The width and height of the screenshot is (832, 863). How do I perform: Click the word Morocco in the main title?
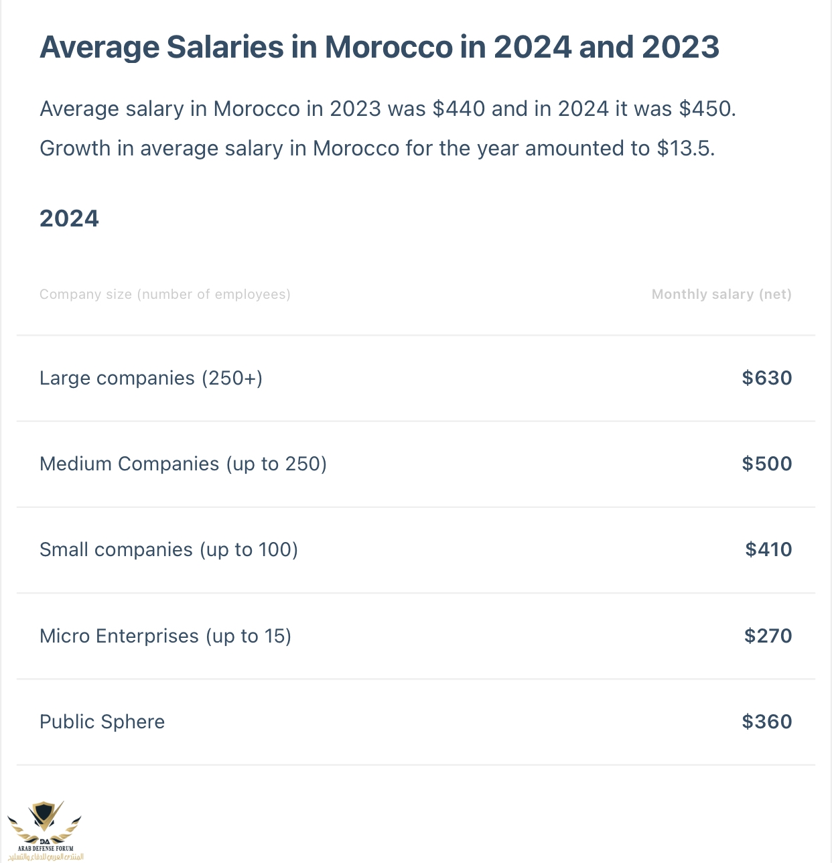click(x=389, y=48)
